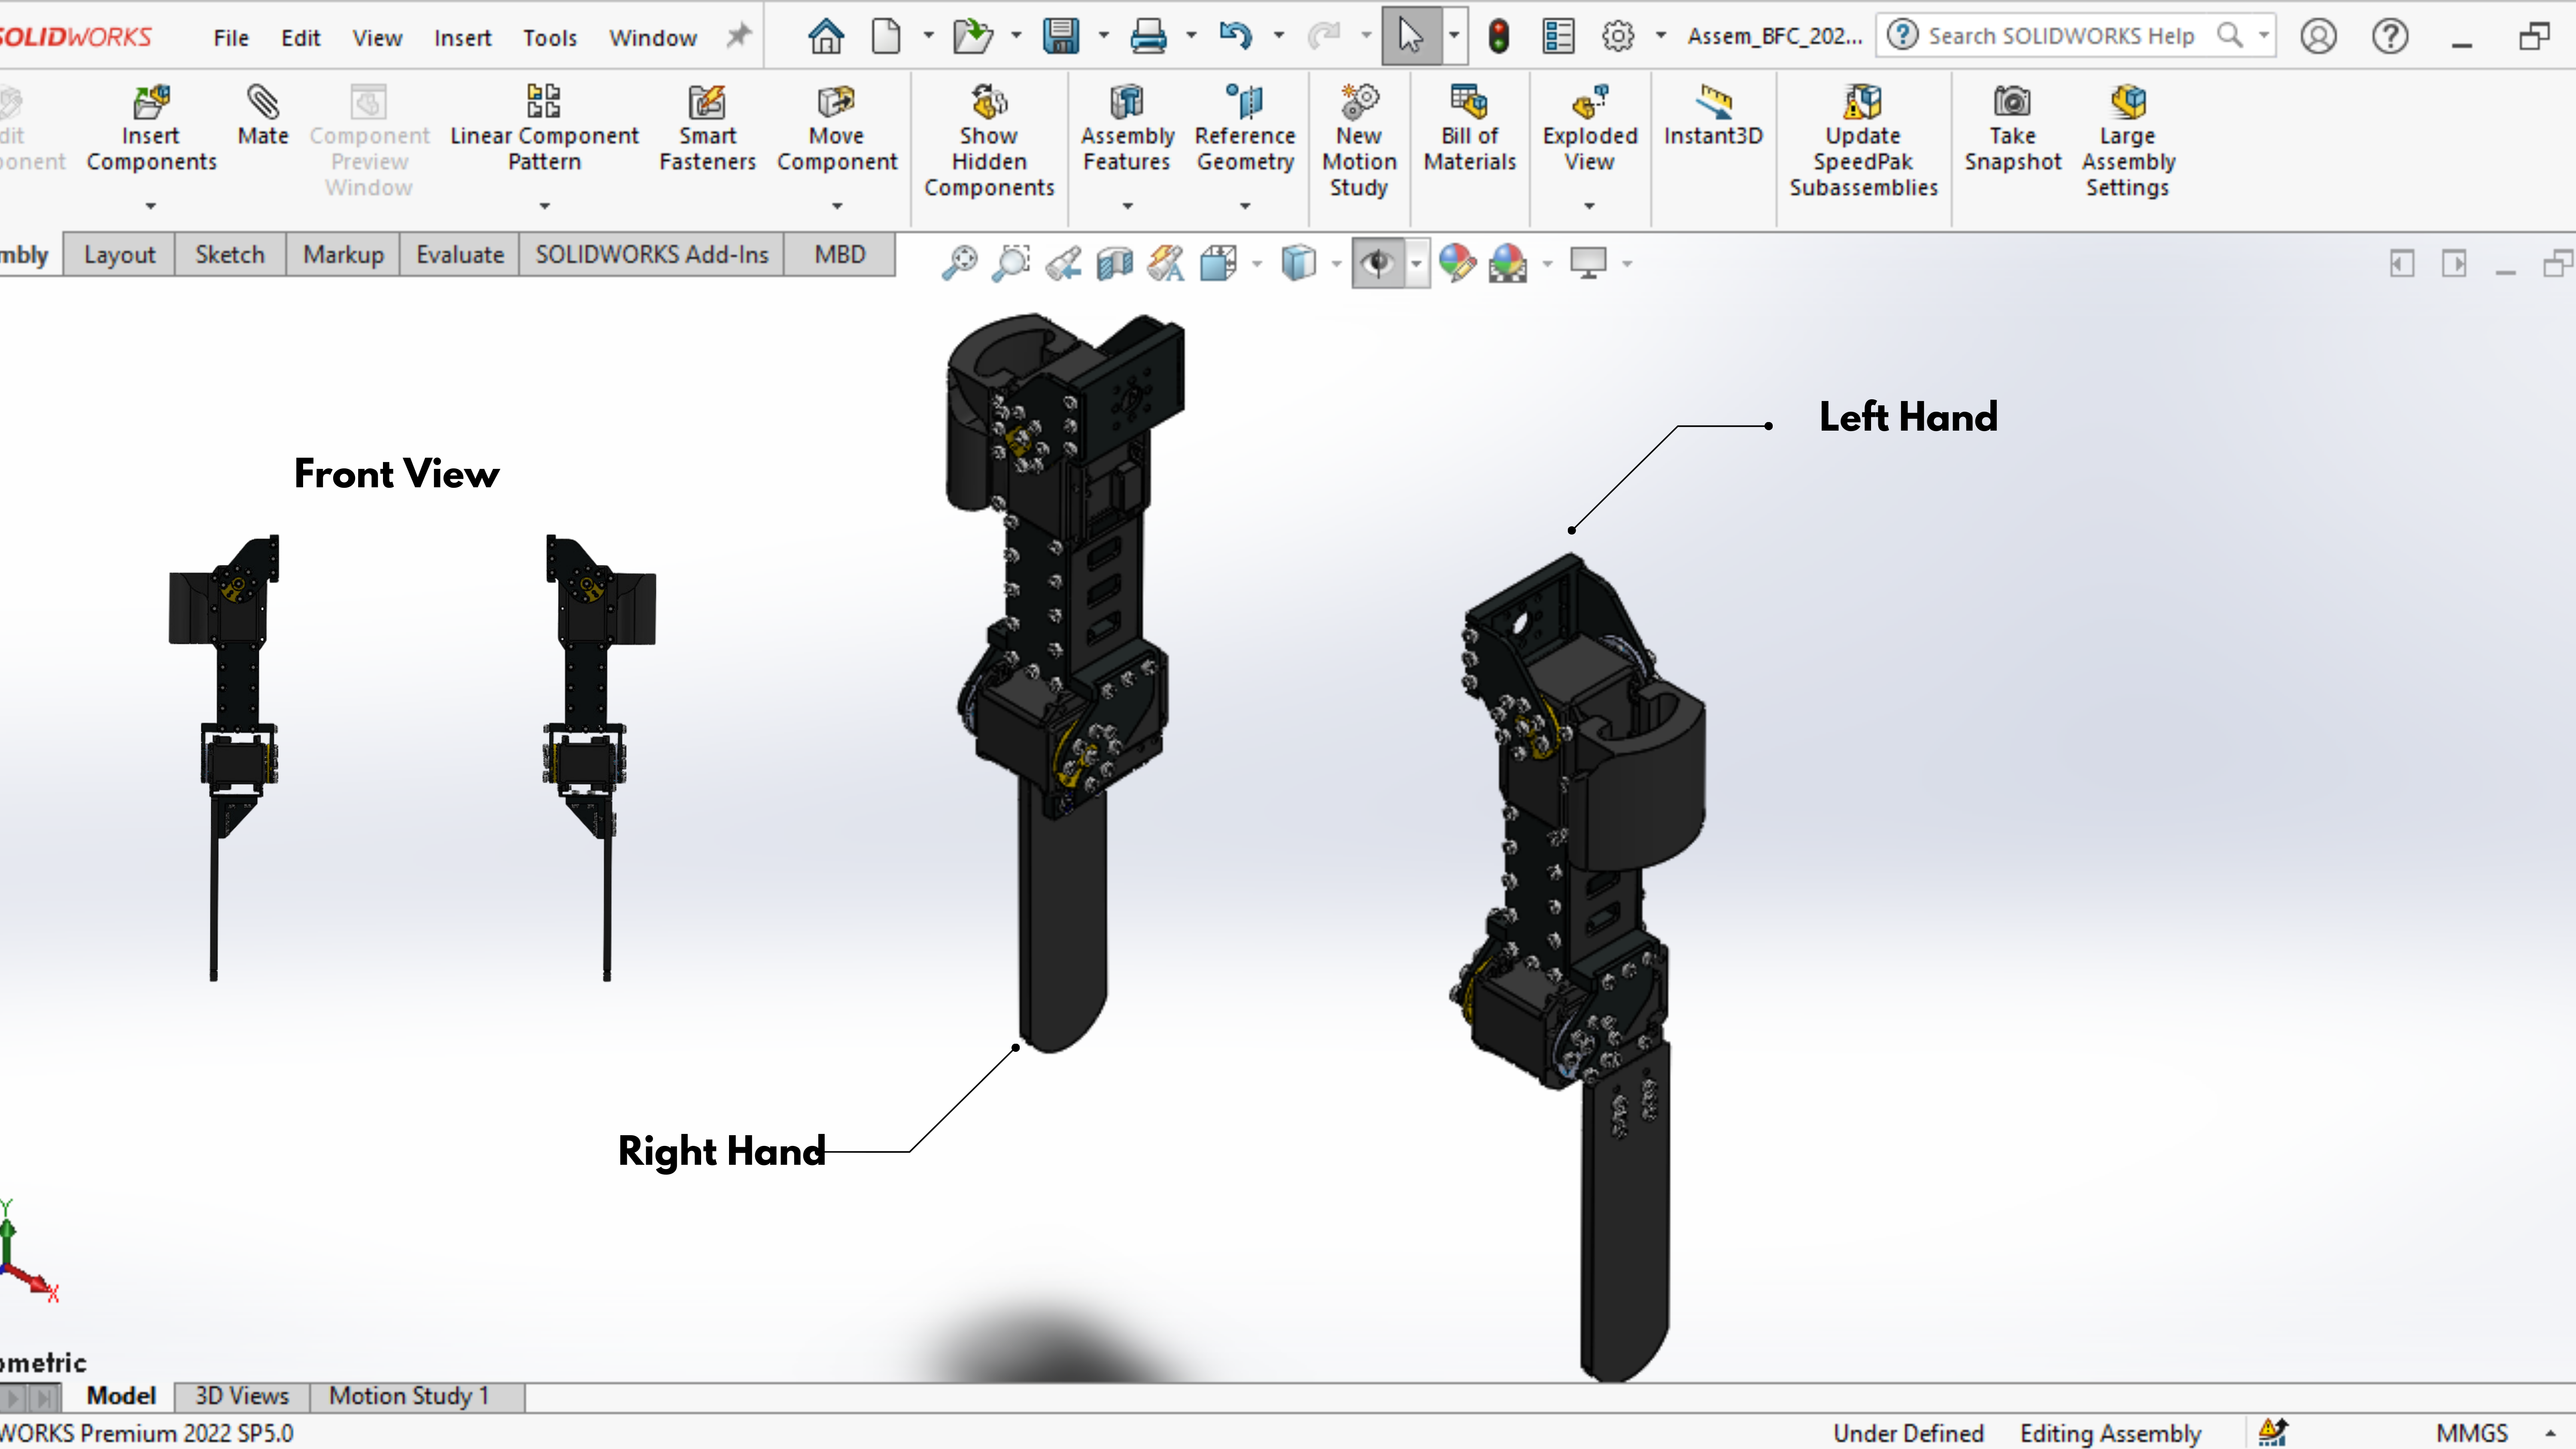Take Snapshot of the assembly
Image resolution: width=2576 pixels, height=1449 pixels.
2012,129
